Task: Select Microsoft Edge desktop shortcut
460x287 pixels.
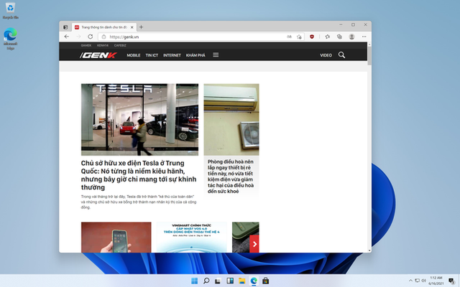Action: click(10, 39)
